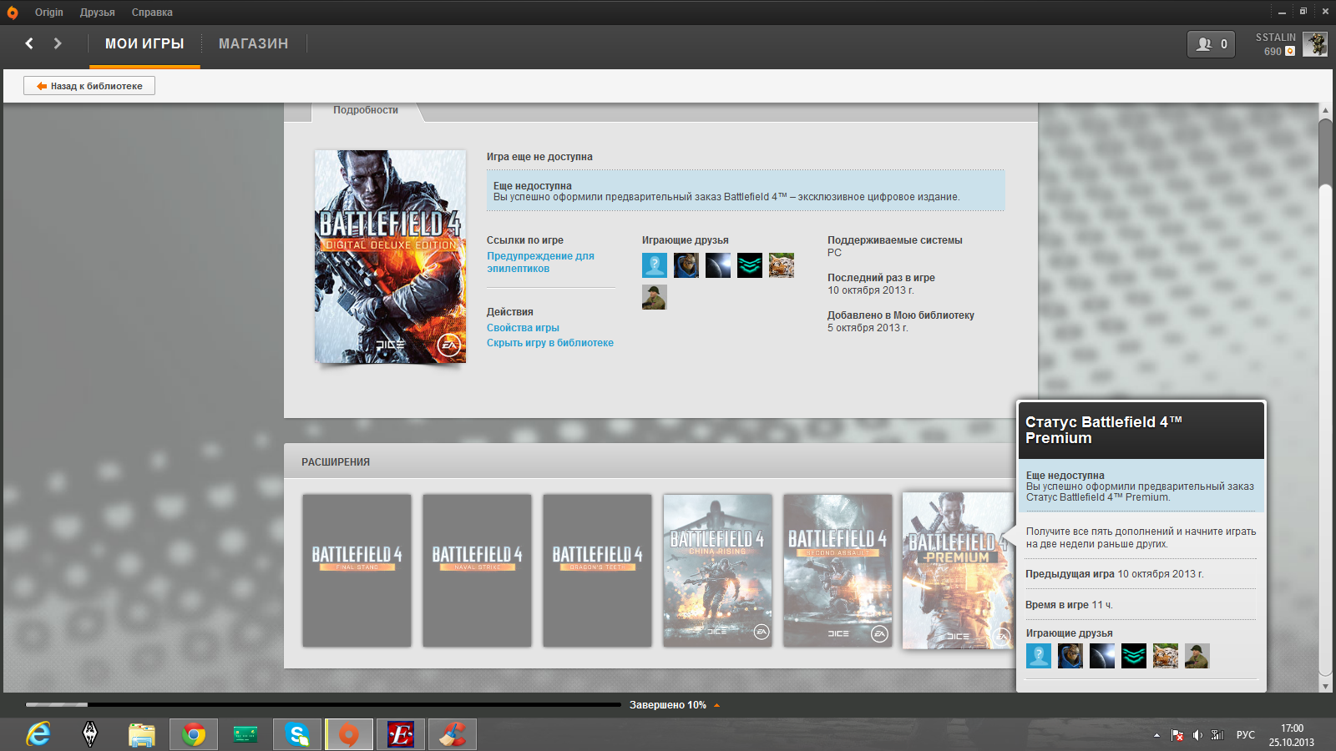The height and width of the screenshot is (751, 1336).
Task: Switch to the МАГАЗИН tab
Action: point(253,44)
